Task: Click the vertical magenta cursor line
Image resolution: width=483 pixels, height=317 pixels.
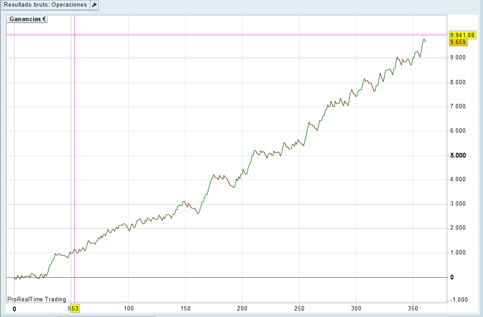Action: point(75,131)
